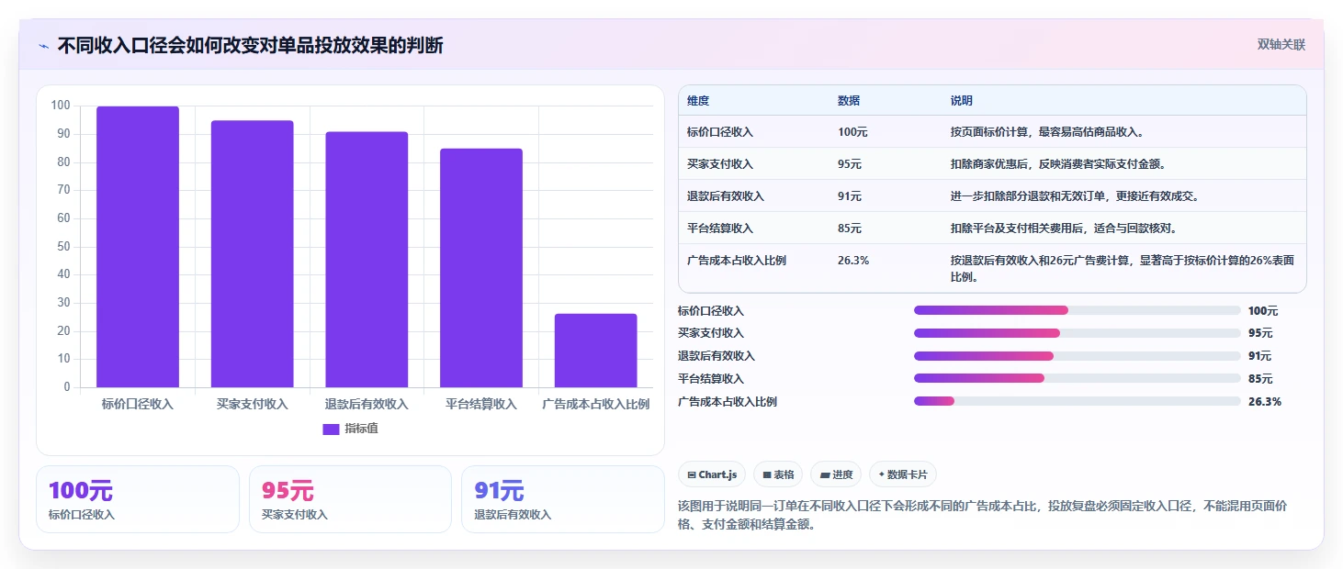1343x569 pixels.
Task: Click the 指标值 legend label
Action: pyautogui.click(x=361, y=429)
